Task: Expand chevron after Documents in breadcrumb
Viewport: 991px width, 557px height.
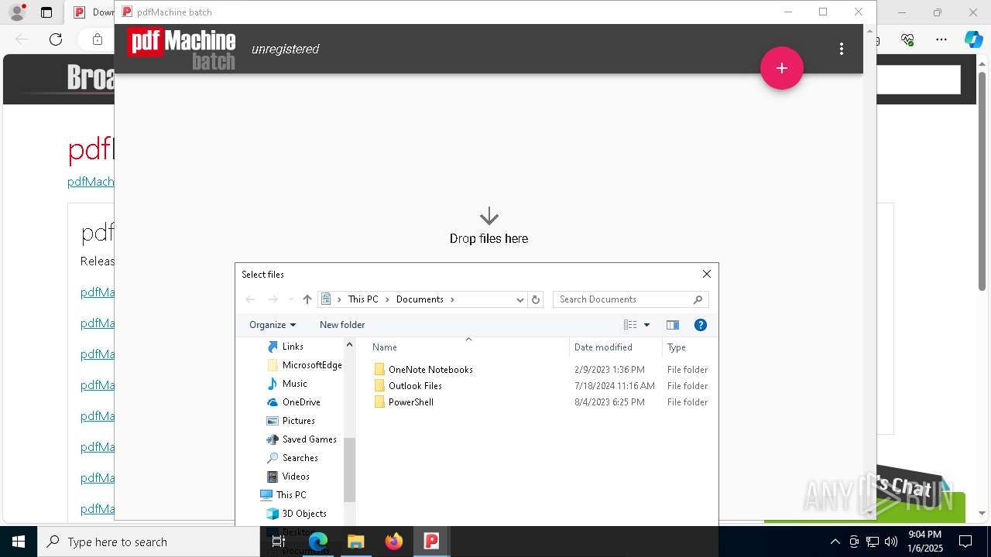Action: (x=452, y=299)
